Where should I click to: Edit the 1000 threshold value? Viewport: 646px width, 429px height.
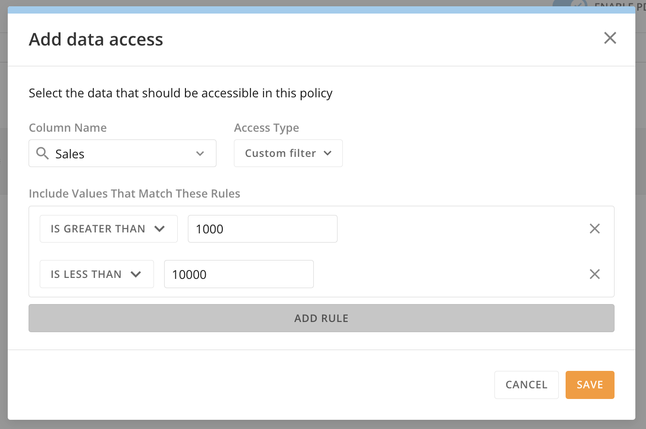coord(262,229)
